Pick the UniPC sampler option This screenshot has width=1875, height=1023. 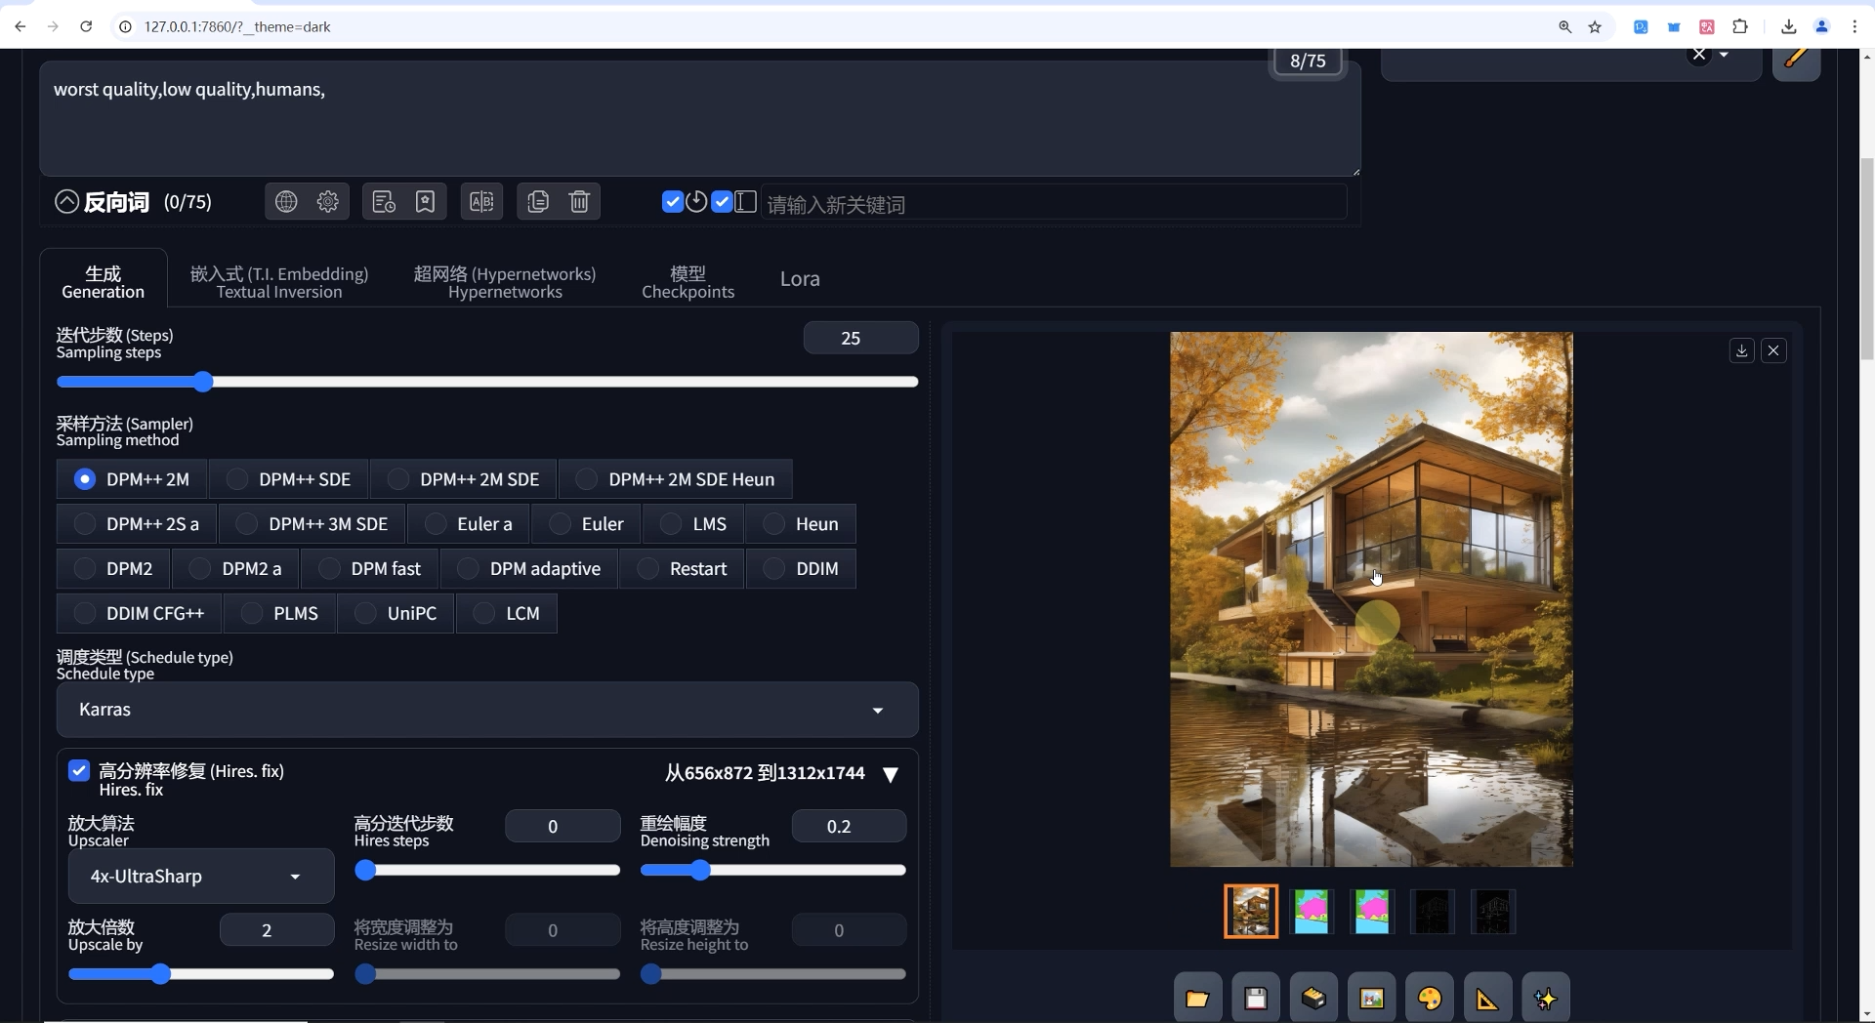pos(396,614)
